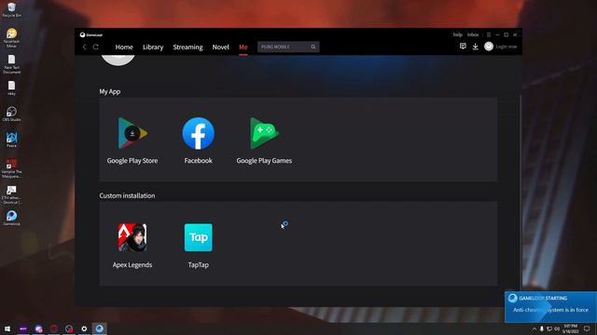The width and height of the screenshot is (597, 335).
Task: Open the Gameloop desktop shortcut
Action: 11,218
